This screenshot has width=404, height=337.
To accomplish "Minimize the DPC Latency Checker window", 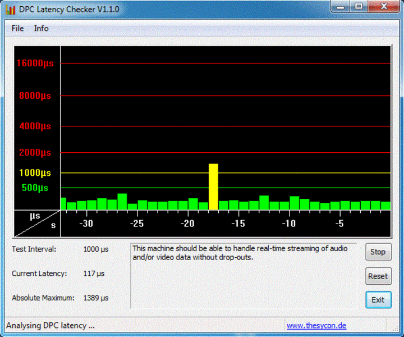I will pos(341,7).
